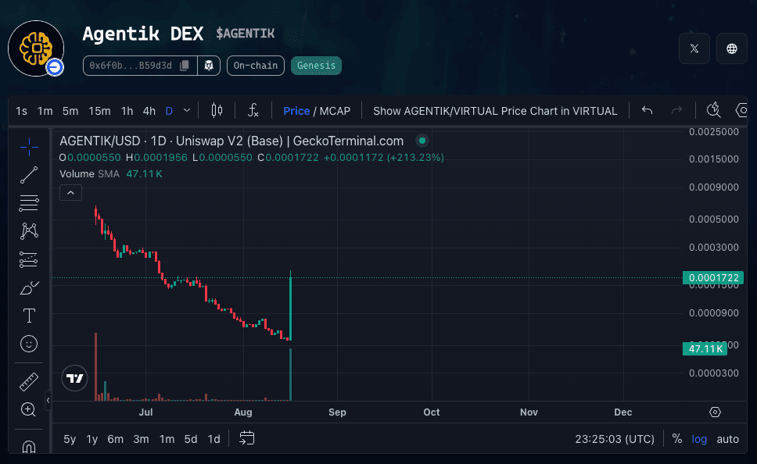Select the Text annotation tool

pyautogui.click(x=29, y=316)
